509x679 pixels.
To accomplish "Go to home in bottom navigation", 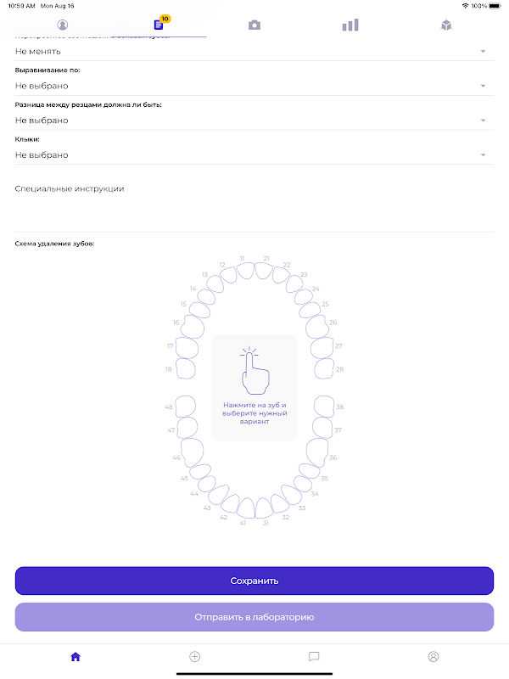I will (x=75, y=656).
